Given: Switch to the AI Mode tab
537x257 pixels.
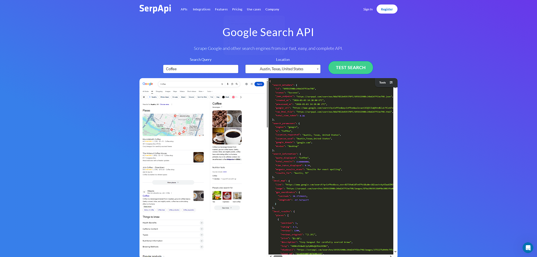Looking at the screenshot, I should pos(146,91).
